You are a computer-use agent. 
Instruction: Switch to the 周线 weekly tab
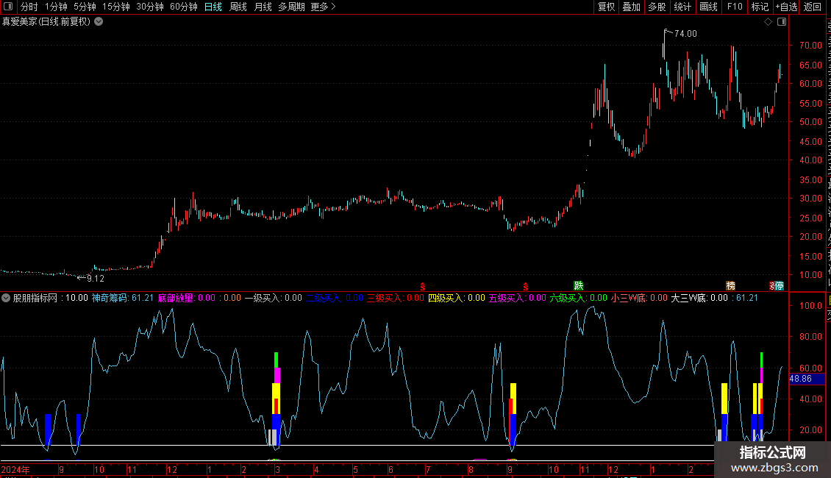(x=238, y=7)
